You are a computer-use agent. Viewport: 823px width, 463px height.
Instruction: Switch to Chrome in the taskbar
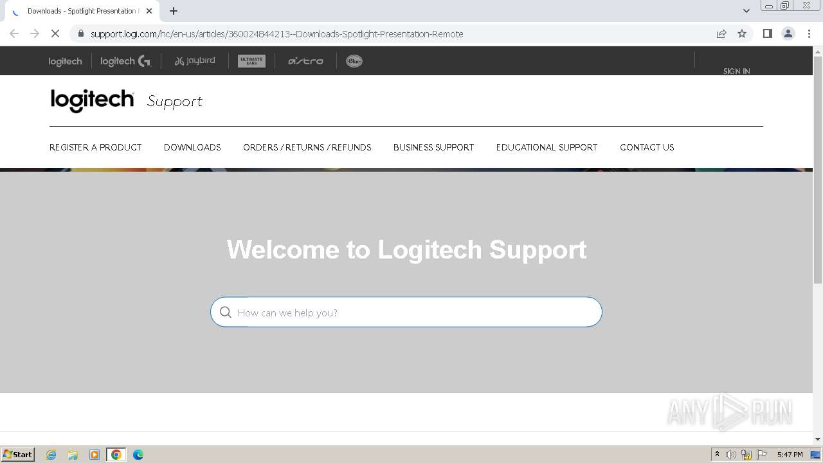coord(116,455)
